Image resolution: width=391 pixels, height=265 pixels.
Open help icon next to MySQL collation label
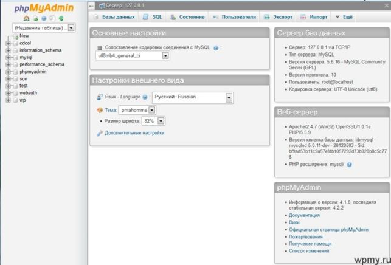tap(216, 48)
